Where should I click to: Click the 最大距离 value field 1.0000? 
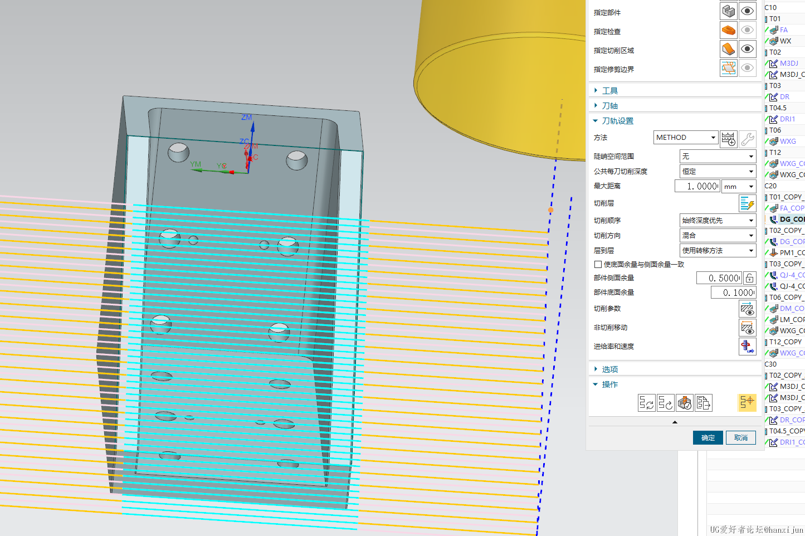coord(697,187)
